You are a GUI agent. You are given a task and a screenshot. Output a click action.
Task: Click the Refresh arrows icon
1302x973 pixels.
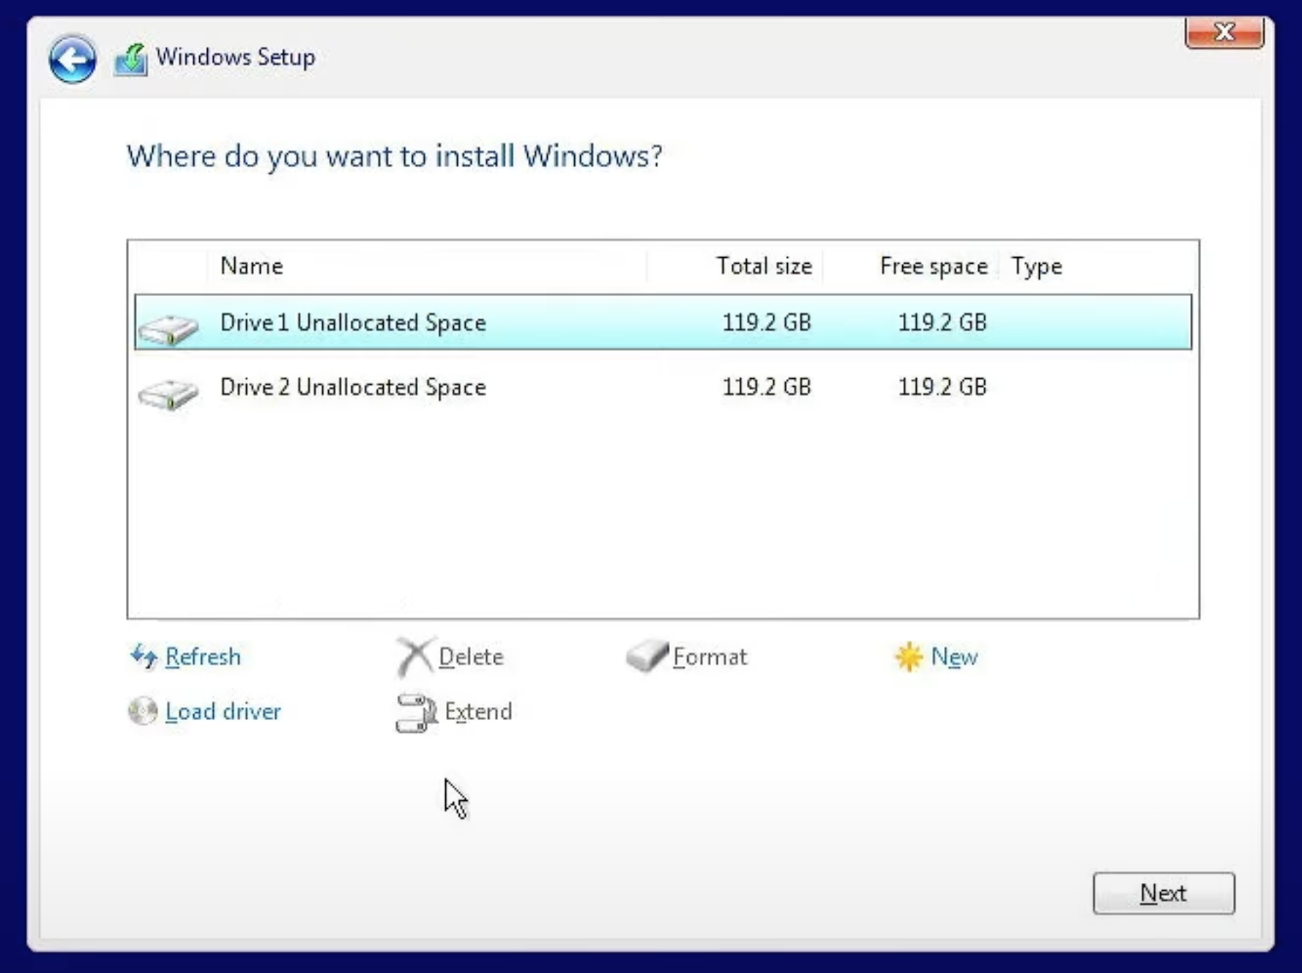point(144,656)
